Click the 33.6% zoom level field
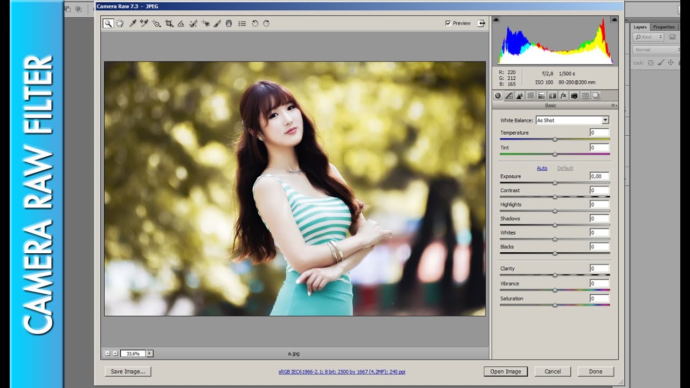 point(133,354)
